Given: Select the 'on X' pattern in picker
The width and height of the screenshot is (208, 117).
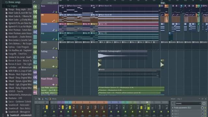Looking at the screenshot, I should 35,22.
